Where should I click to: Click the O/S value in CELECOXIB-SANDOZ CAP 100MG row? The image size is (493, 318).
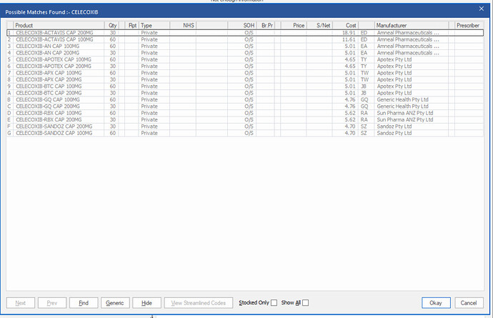pos(249,133)
